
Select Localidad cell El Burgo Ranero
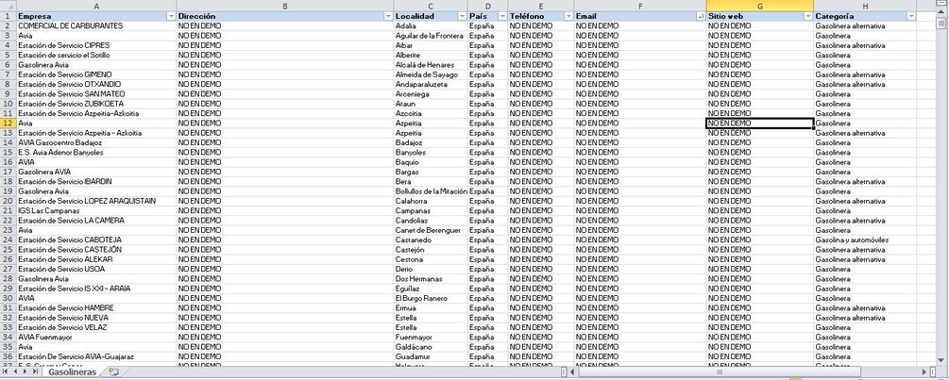click(x=431, y=298)
